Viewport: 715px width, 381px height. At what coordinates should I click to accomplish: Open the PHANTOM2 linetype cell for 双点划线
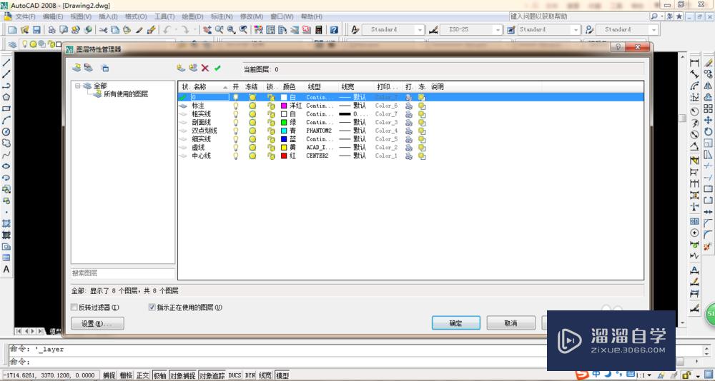coord(319,131)
